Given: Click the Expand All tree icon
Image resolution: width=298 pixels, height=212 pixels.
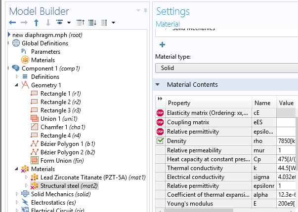Looking at the screenshot, I should click(92, 23).
